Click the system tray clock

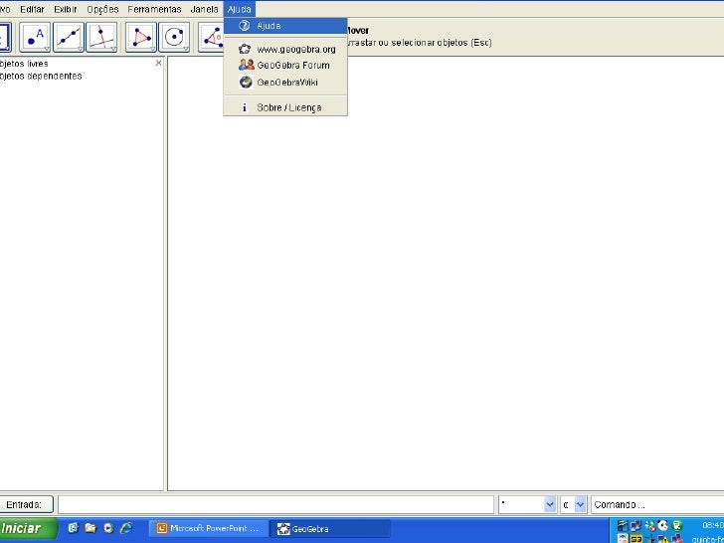(x=713, y=525)
